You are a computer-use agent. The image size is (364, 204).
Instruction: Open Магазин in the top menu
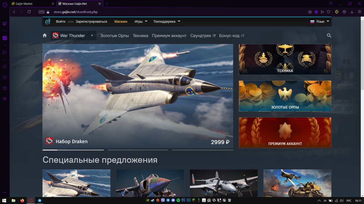(121, 21)
